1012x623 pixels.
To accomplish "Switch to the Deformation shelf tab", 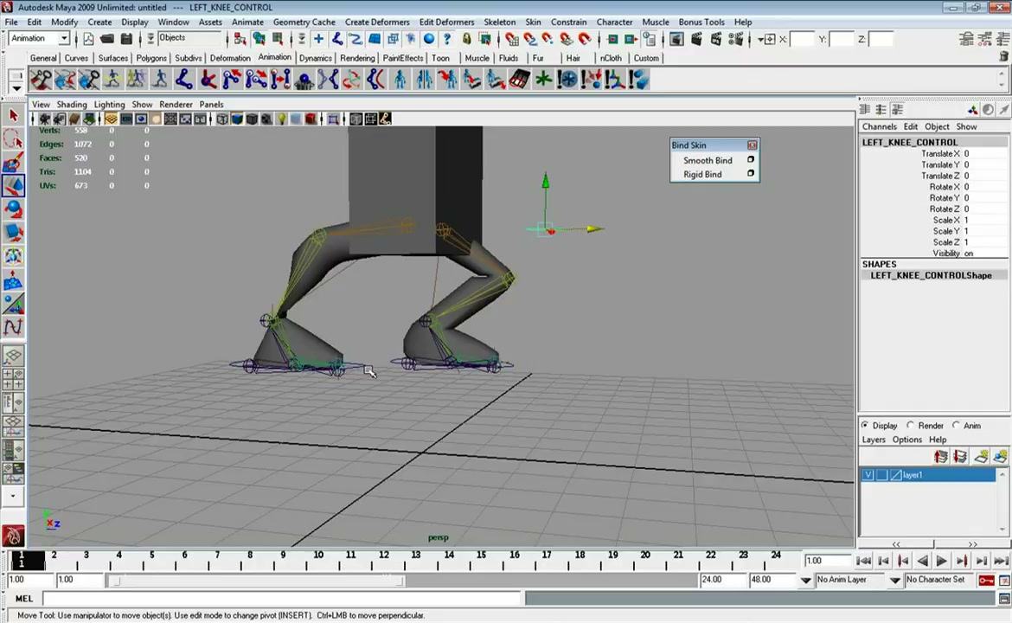I will coord(230,58).
